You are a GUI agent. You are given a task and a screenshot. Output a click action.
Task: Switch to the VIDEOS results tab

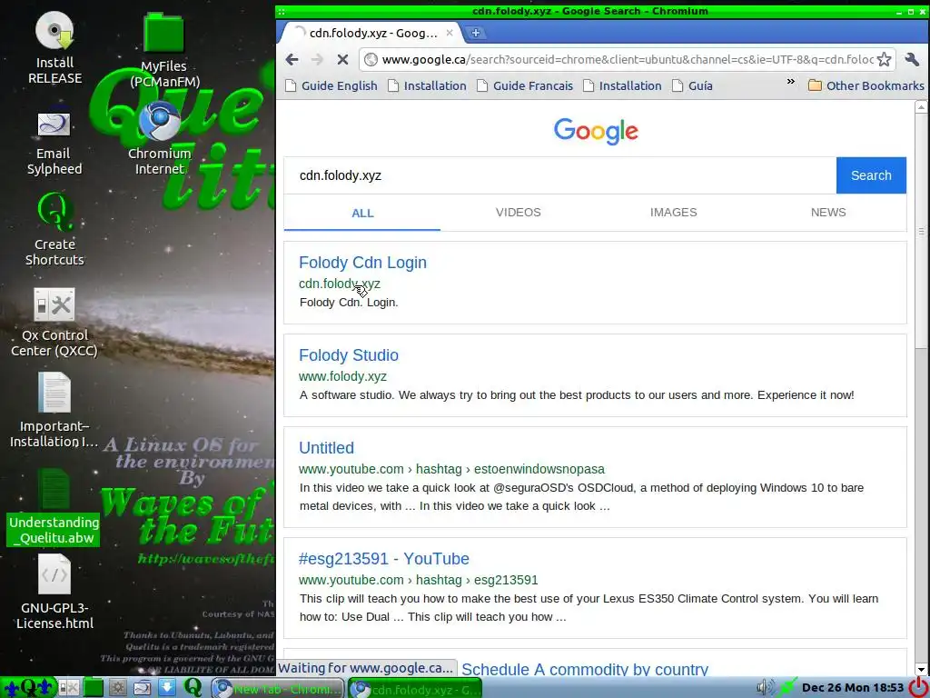(x=518, y=213)
